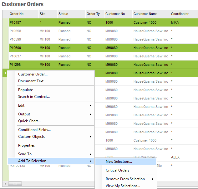Click New Selection... in submenu
The height and width of the screenshot is (189, 198).
click(x=119, y=162)
